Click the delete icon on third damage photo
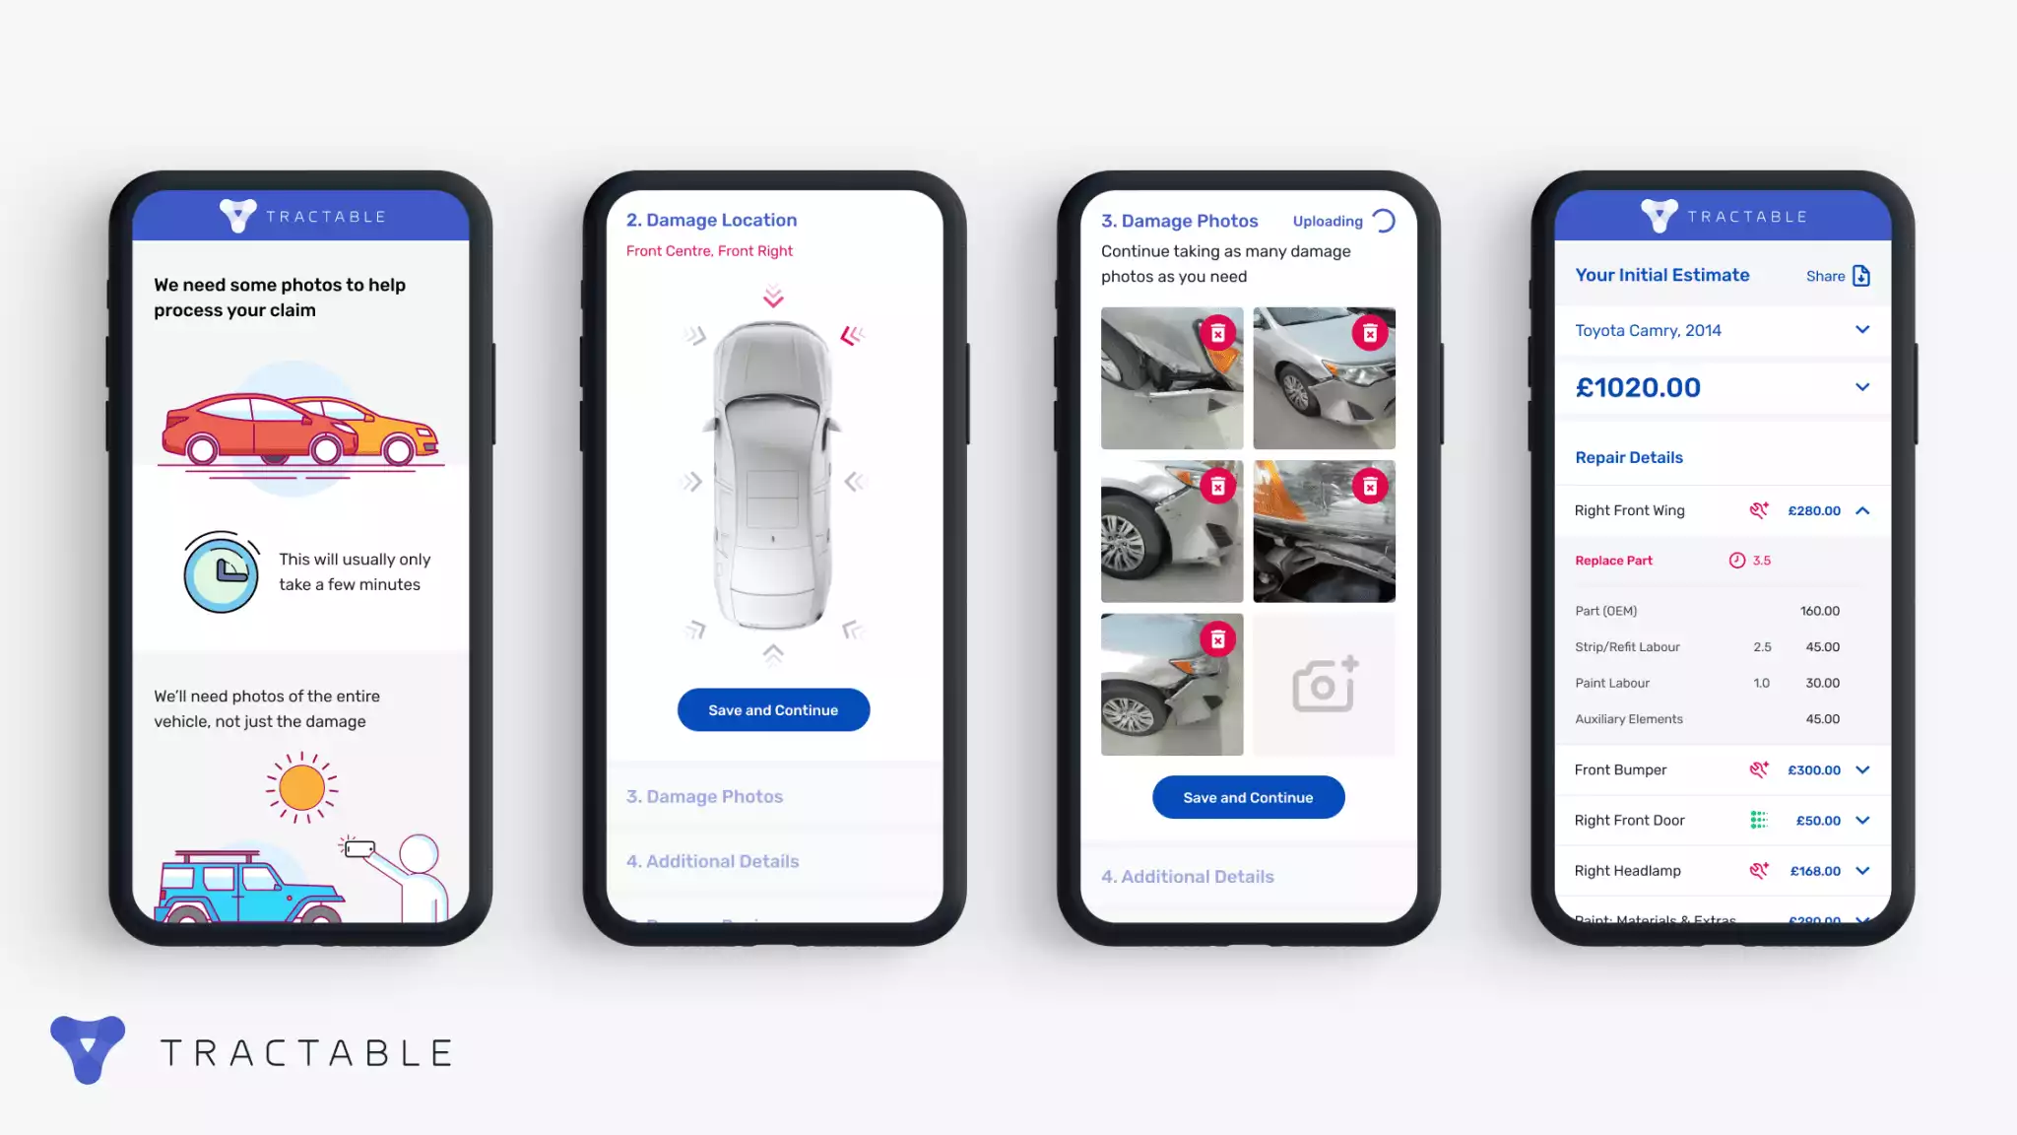2017x1135 pixels. coord(1217,485)
